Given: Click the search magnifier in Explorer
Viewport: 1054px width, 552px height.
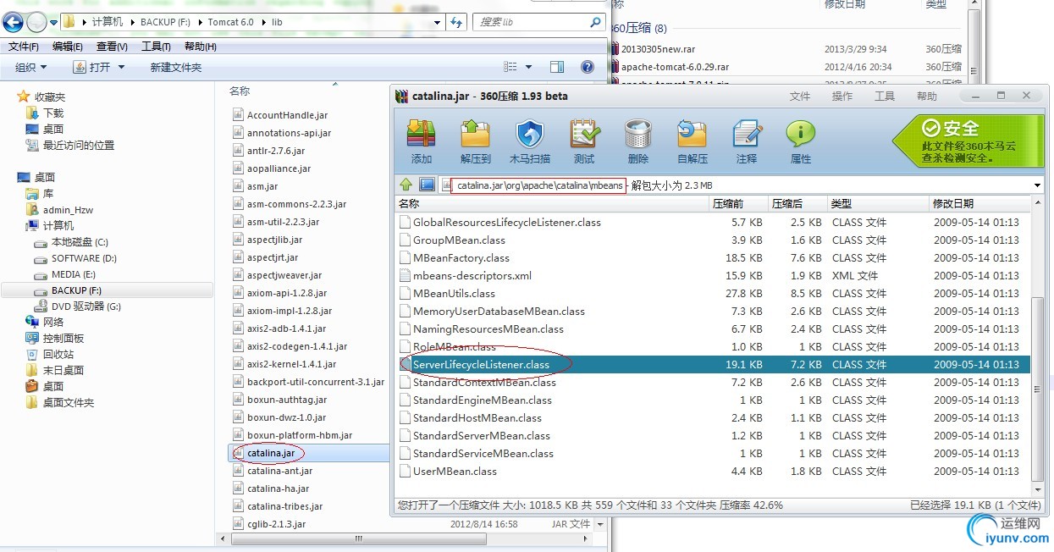Looking at the screenshot, I should point(595,22).
